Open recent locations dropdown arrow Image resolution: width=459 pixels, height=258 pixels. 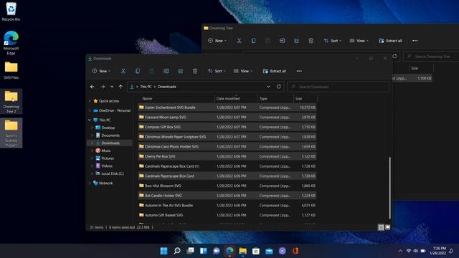(x=112, y=87)
